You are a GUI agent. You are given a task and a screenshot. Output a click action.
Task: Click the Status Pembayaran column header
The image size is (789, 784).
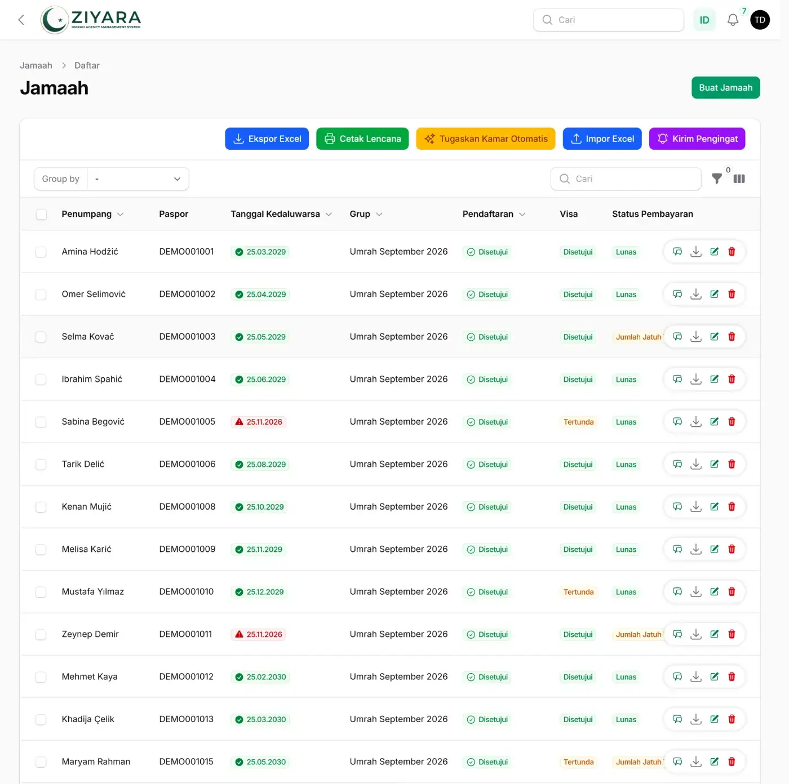point(653,214)
